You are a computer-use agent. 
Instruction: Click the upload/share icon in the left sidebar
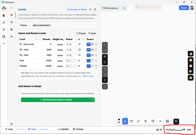[x=4, y=29]
